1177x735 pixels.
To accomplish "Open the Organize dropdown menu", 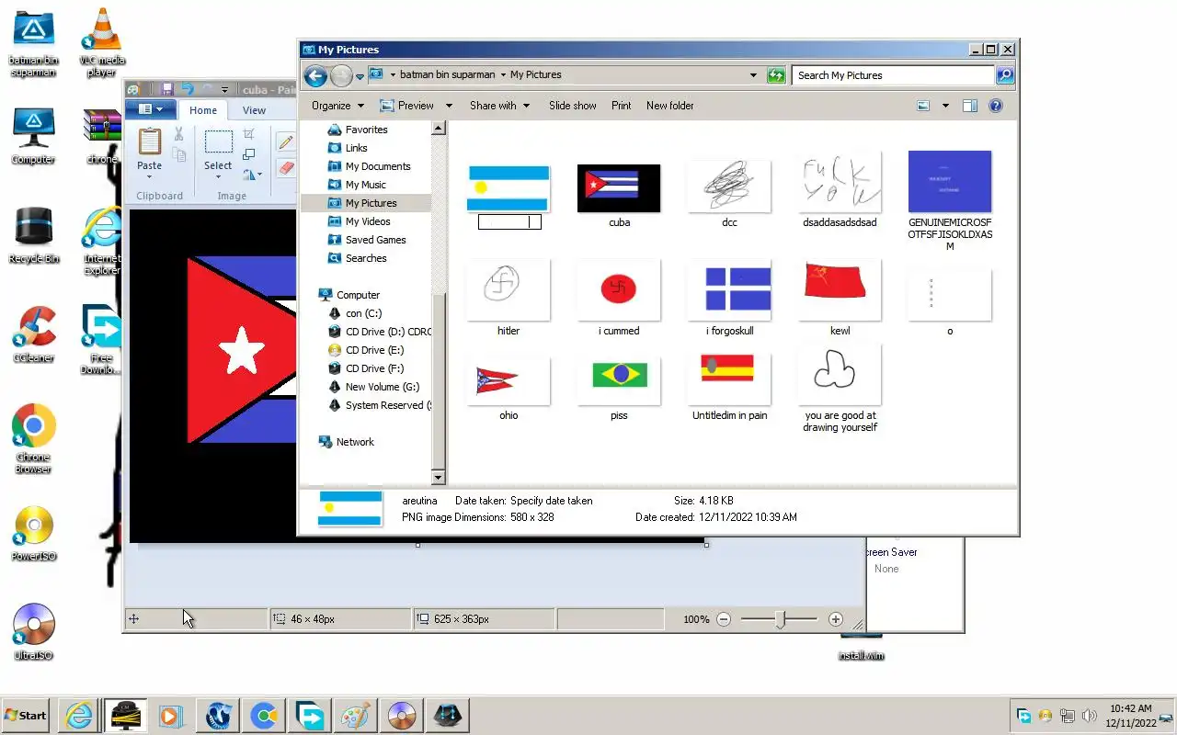I will [x=337, y=106].
